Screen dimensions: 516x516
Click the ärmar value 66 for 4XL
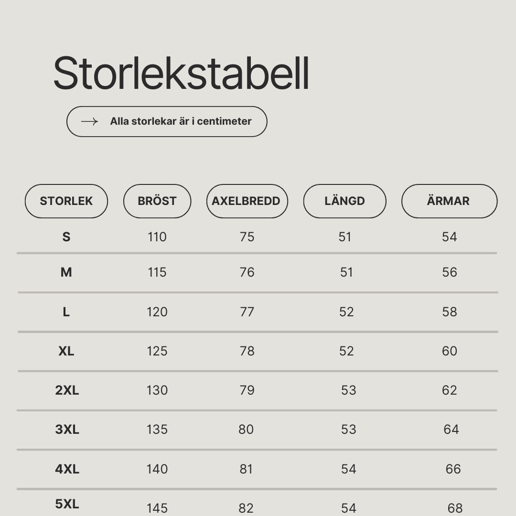453,469
